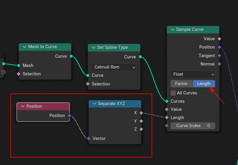The width and height of the screenshot is (238, 165).
Task: Select the Sample Curve node title
Action: pos(190,29)
